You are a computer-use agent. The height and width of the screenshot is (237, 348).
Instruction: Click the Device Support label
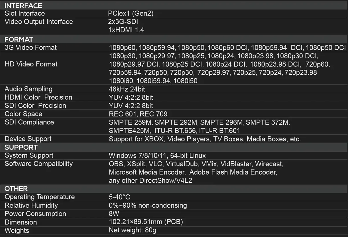(28, 139)
